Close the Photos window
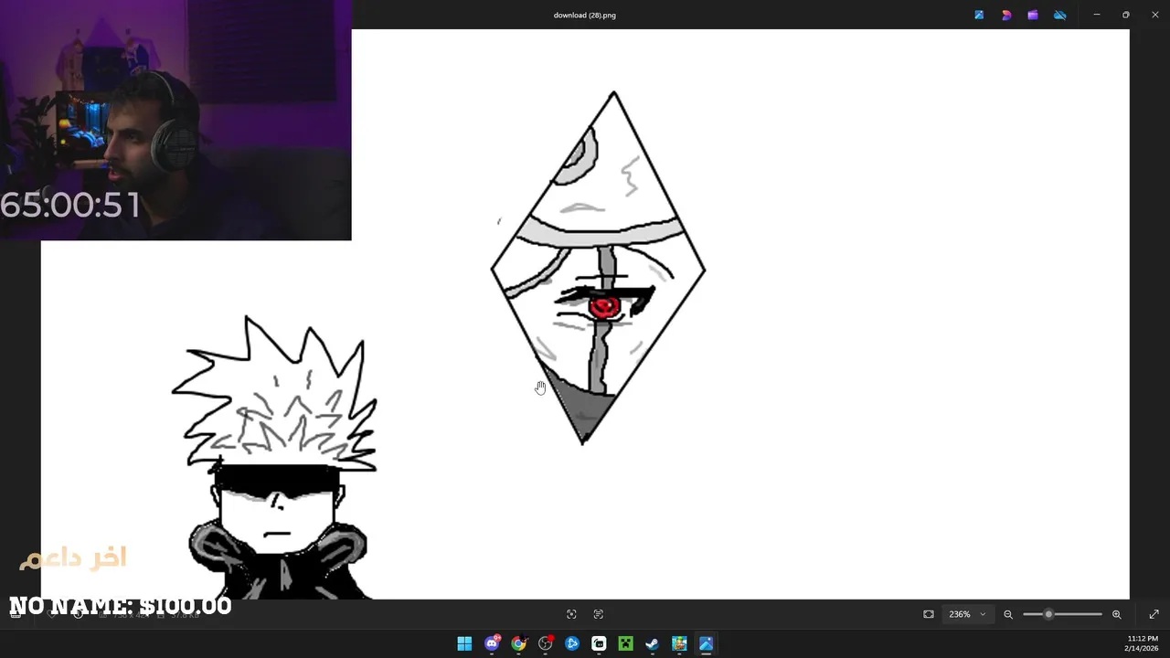Viewport: 1170px width, 658px height. click(1154, 15)
